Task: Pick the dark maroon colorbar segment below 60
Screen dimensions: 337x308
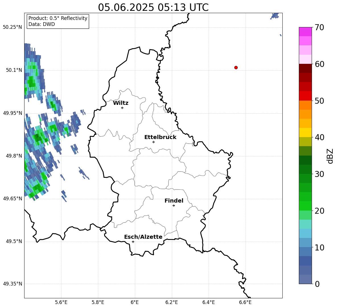Action: point(305,68)
